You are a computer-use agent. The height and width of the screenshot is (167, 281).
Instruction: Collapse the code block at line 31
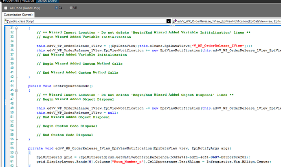click(x=16, y=28)
